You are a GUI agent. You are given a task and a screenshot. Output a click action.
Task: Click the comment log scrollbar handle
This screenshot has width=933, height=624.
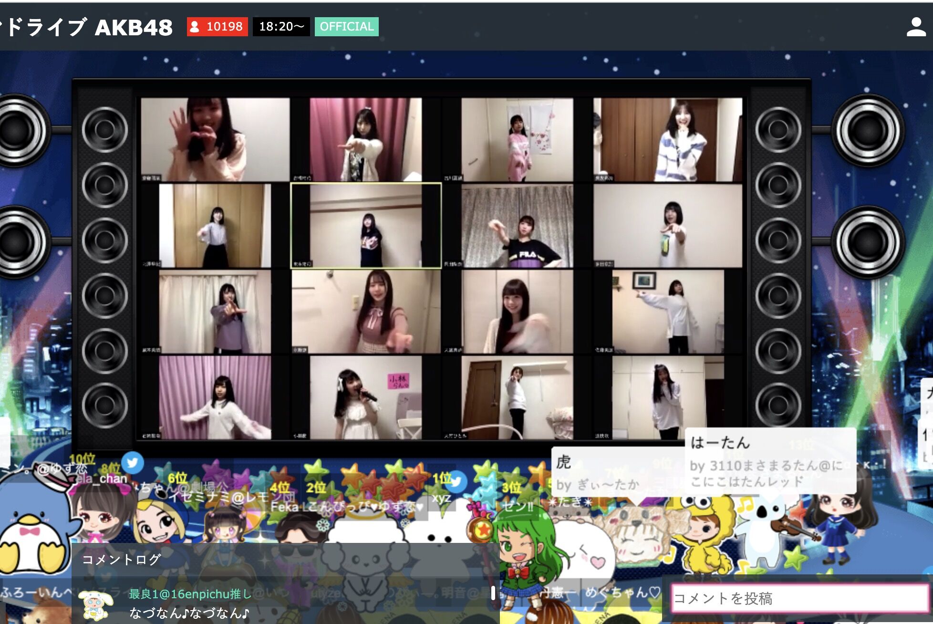(x=493, y=593)
